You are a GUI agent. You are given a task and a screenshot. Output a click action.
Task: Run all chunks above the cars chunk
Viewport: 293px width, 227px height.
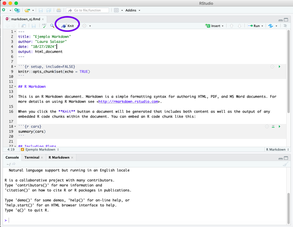coord(273,126)
